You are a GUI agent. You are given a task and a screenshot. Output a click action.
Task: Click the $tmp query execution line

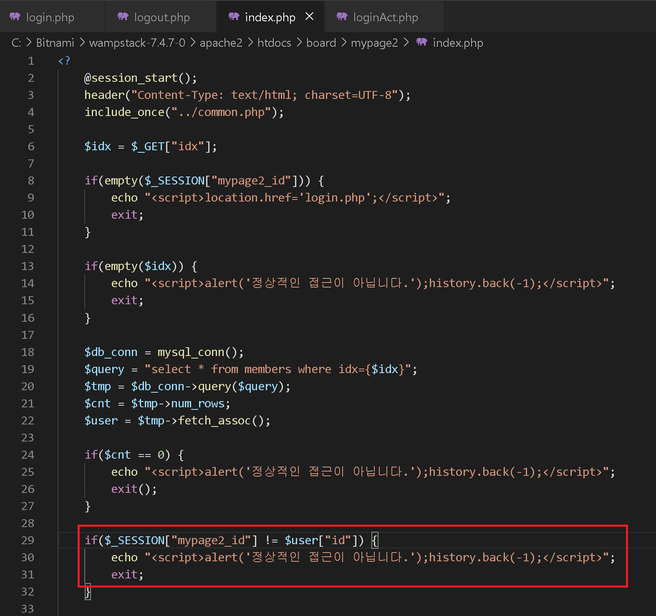click(187, 386)
